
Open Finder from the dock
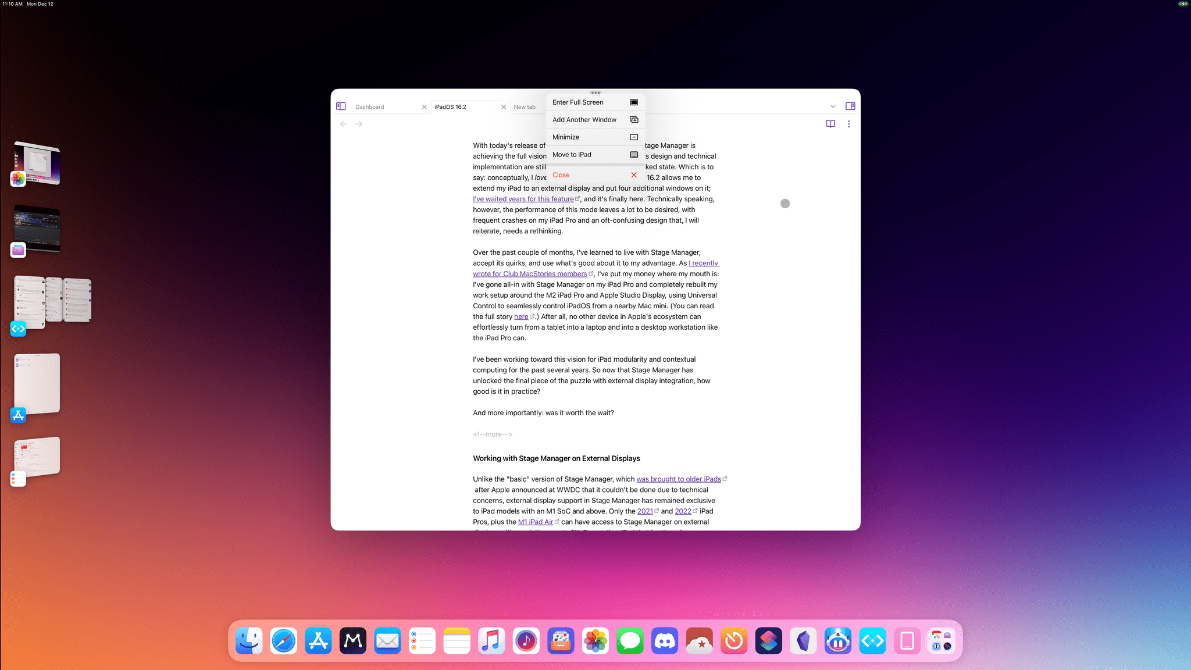click(x=249, y=641)
